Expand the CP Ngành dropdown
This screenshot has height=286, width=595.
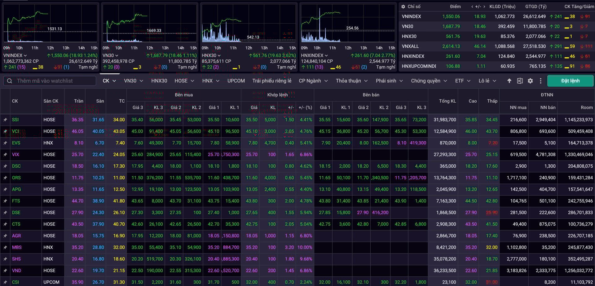pyautogui.click(x=313, y=81)
